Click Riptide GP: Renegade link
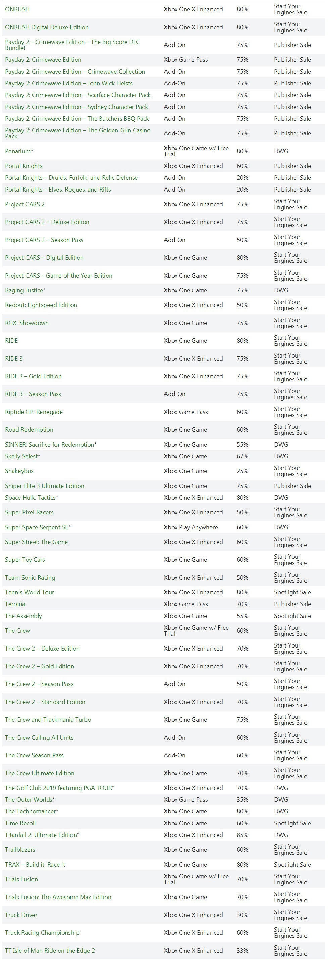Image resolution: width=329 pixels, height=960 pixels. point(34,412)
